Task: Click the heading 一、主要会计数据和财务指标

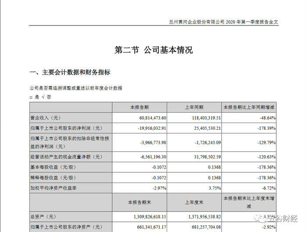Action: pyautogui.click(x=70, y=72)
